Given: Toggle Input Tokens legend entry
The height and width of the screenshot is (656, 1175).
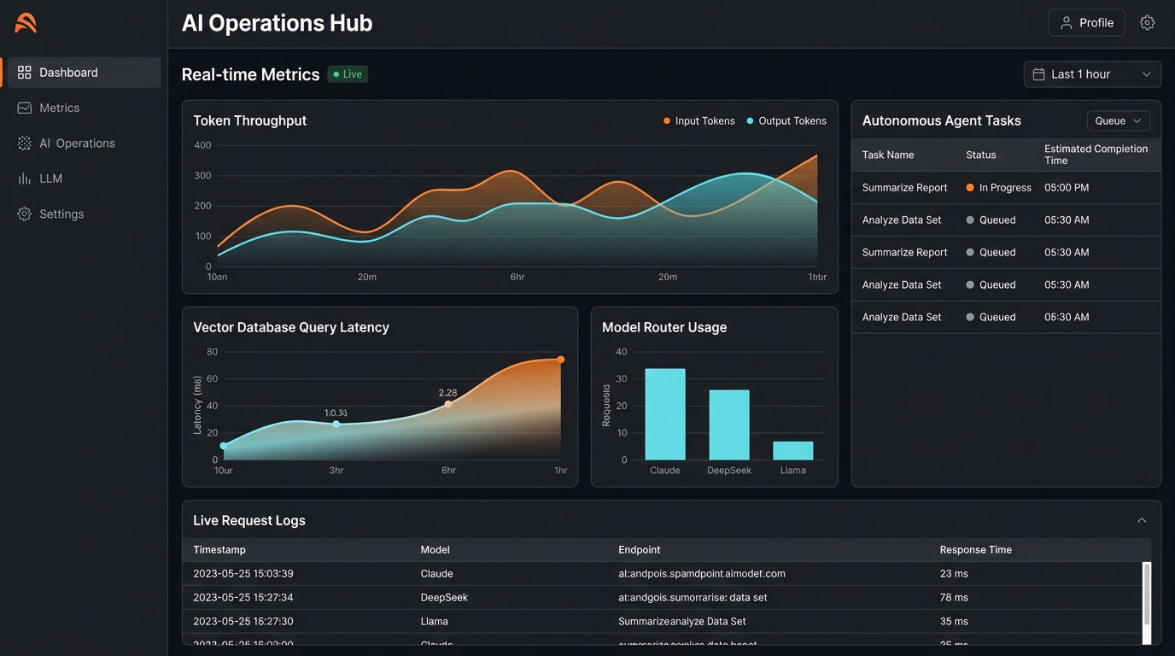Looking at the screenshot, I should [699, 121].
